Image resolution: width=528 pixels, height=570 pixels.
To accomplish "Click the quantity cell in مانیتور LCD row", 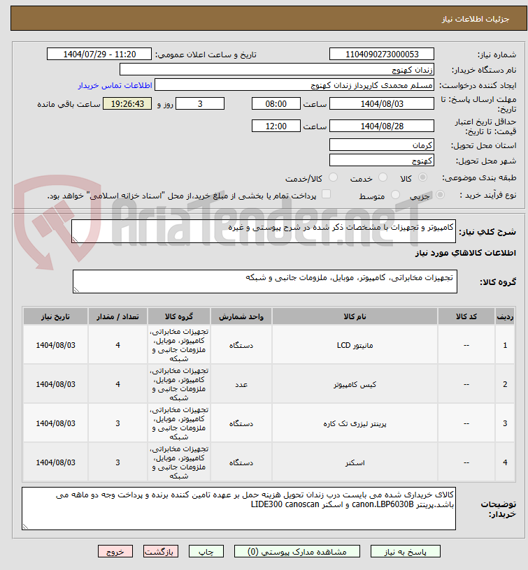I will pyautogui.click(x=117, y=345).
